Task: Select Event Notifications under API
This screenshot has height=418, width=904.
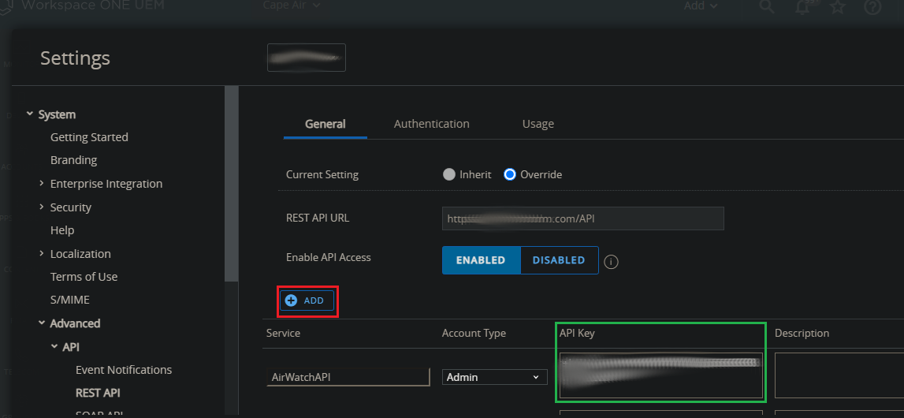Action: (124, 370)
